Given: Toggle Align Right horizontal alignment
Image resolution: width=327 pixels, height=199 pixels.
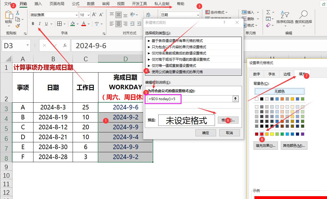Looking at the screenshot, I should [125, 24].
